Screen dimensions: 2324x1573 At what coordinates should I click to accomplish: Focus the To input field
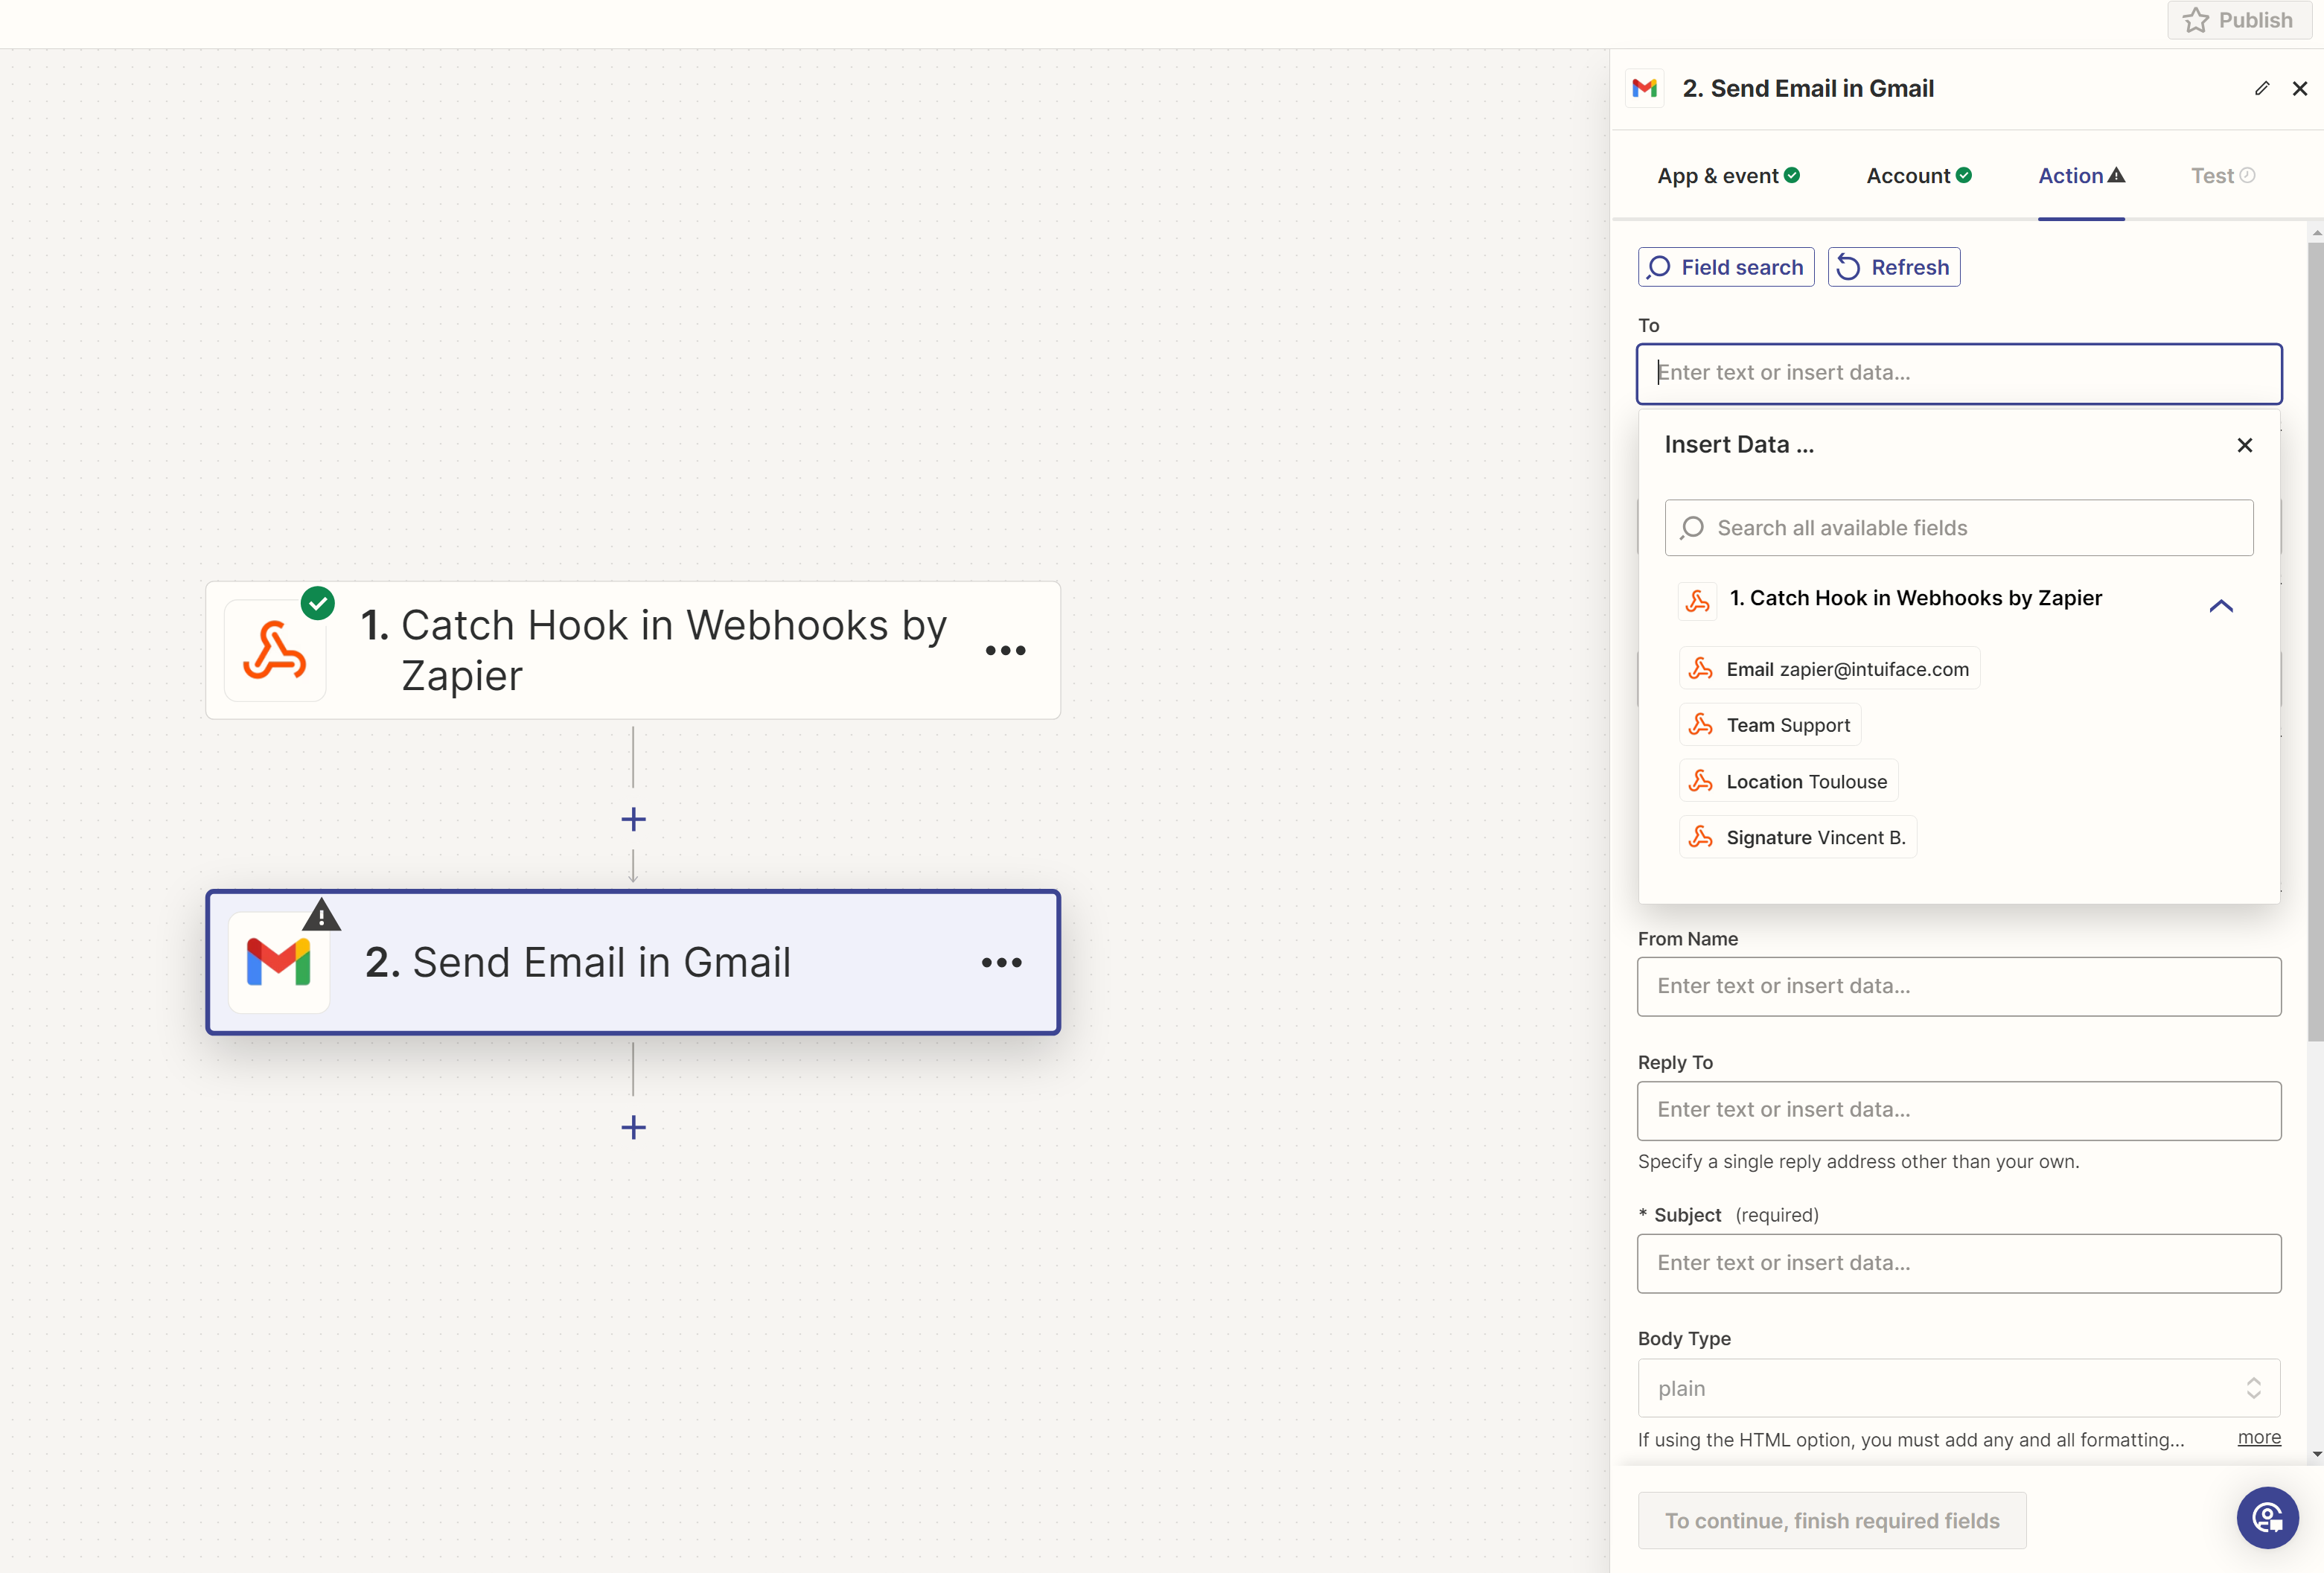coord(1959,373)
